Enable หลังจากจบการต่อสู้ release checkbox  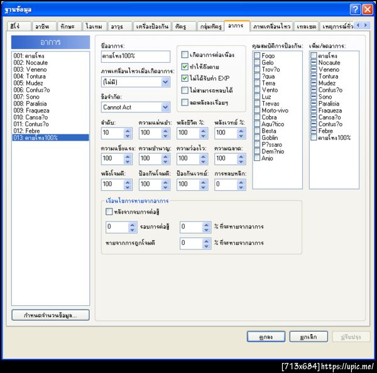[109, 212]
